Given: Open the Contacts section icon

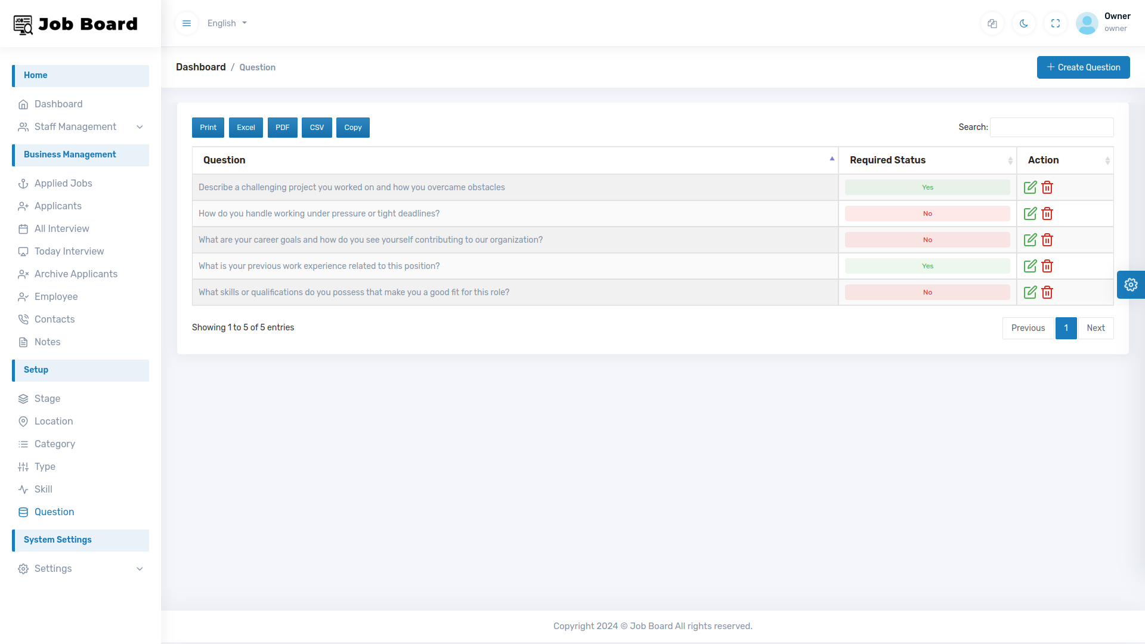Looking at the screenshot, I should tap(23, 319).
